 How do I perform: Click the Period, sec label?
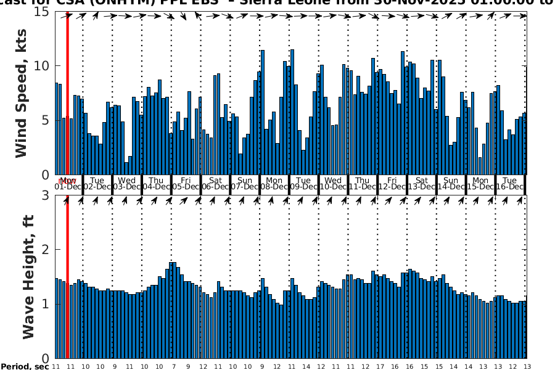click(x=25, y=366)
